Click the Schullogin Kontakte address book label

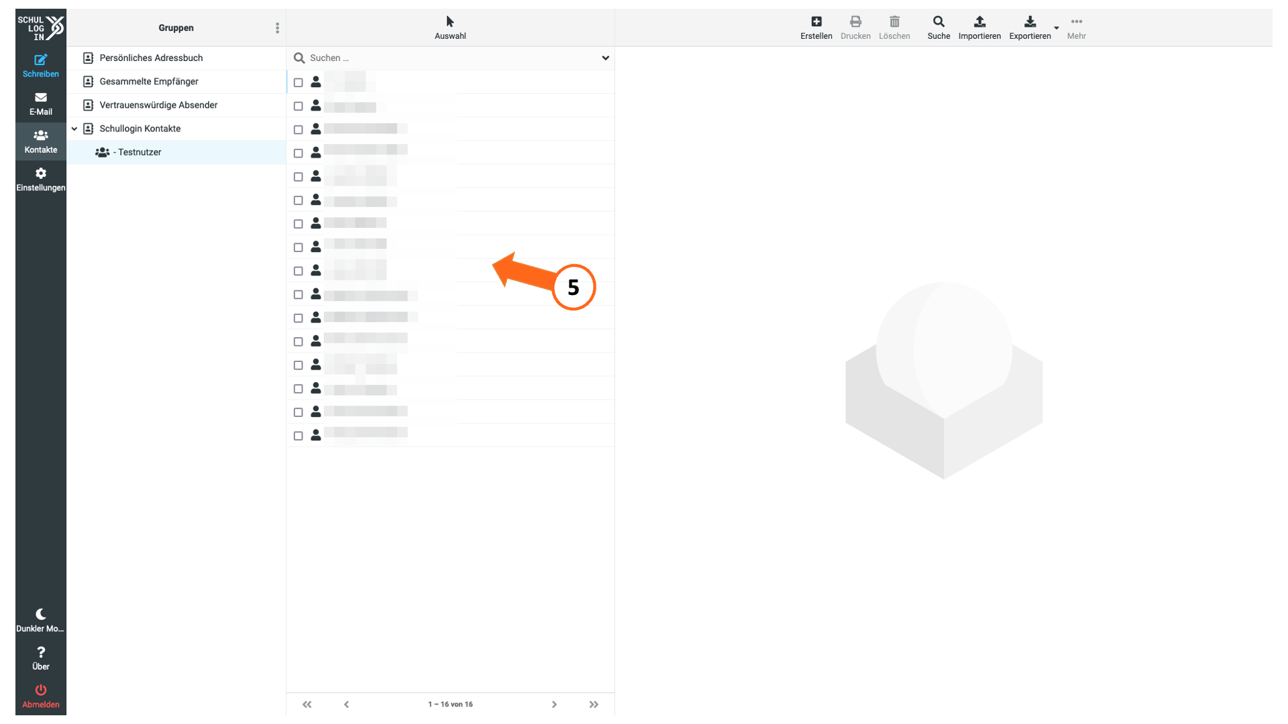click(x=140, y=129)
